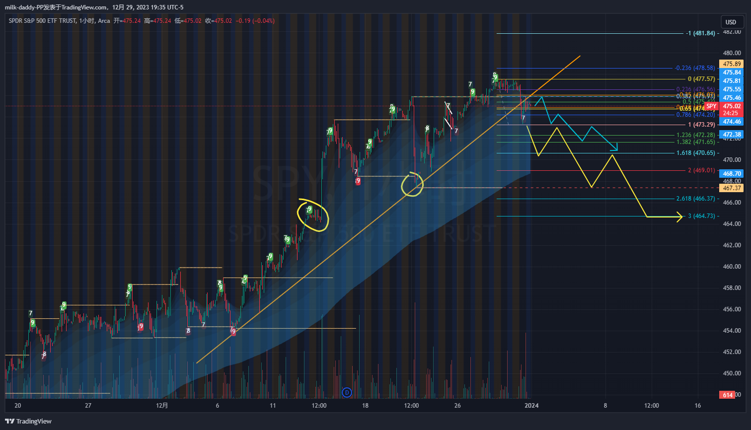Viewport: 751px width, 430px height.
Task: Click the blue 472.38 price label
Action: 732,135
